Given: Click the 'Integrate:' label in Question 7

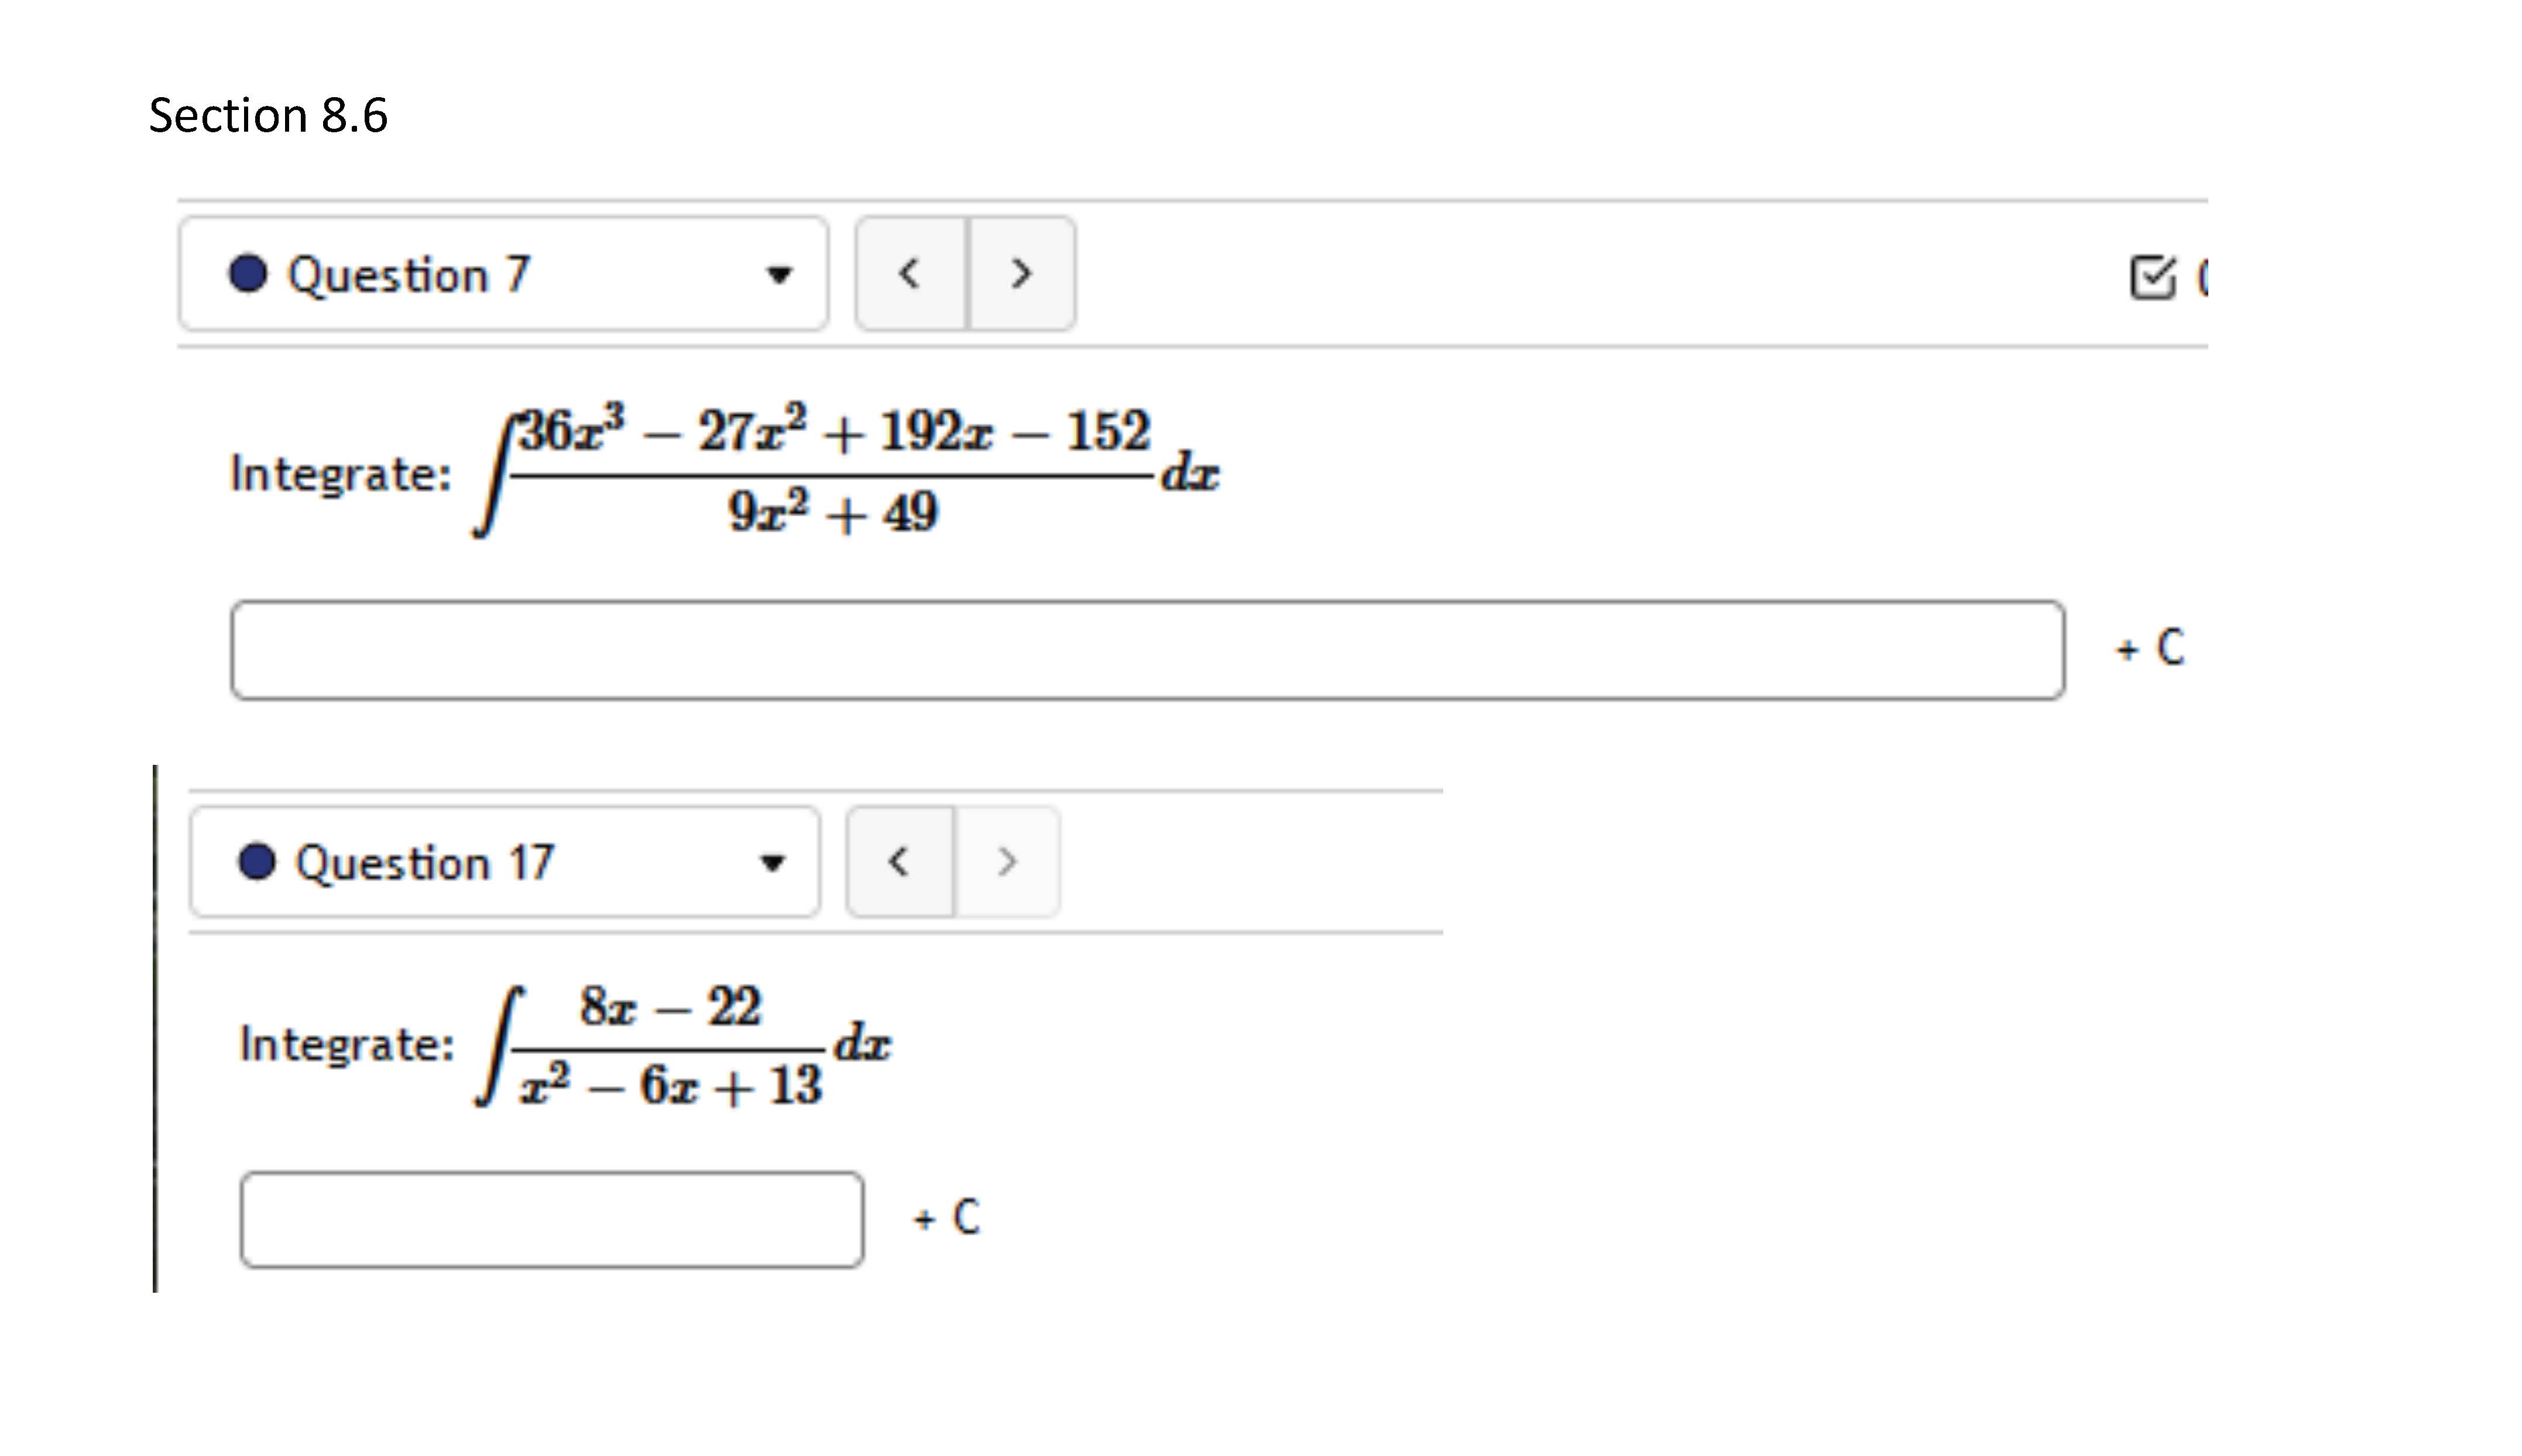Looking at the screenshot, I should click(340, 474).
